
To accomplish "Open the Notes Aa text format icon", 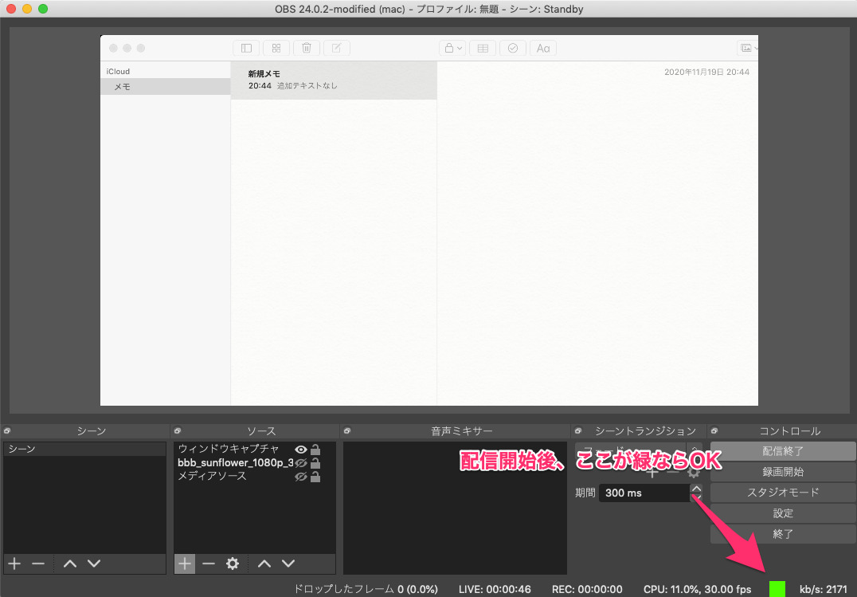I will tap(543, 48).
